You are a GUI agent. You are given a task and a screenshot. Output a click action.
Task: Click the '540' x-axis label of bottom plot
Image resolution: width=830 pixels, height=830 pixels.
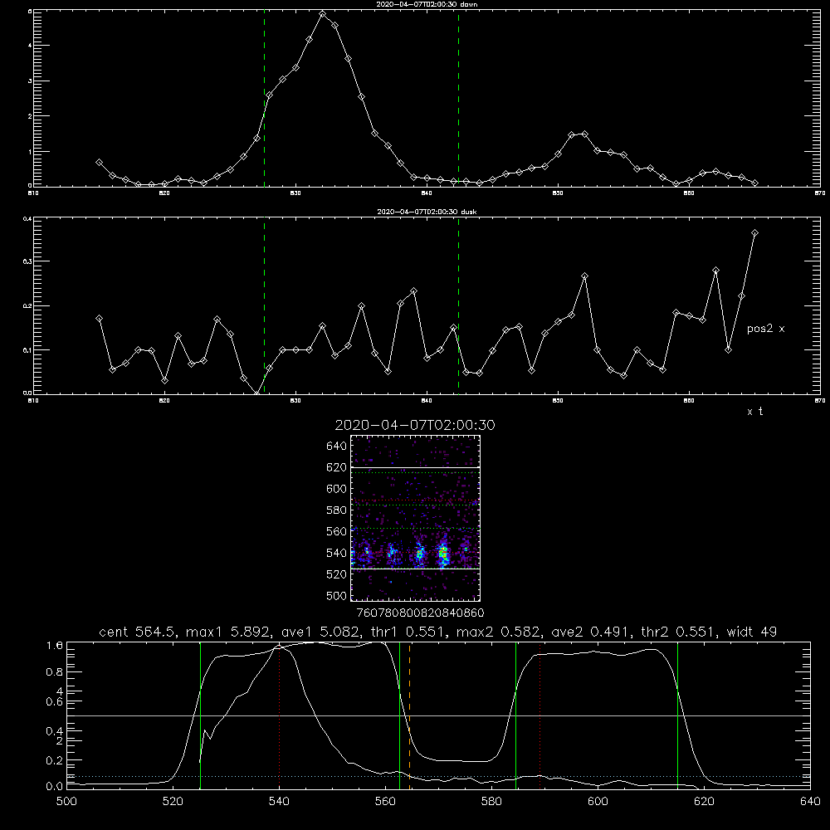[x=279, y=802]
